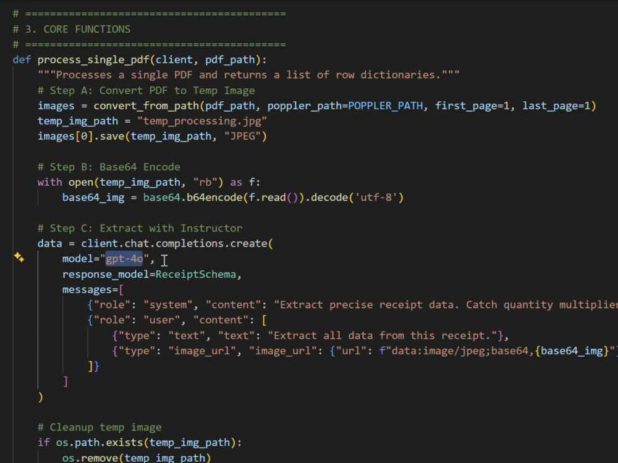Image resolution: width=618 pixels, height=463 pixels.
Task: Click ReceiptSchema in response_model line
Action: (x=195, y=275)
